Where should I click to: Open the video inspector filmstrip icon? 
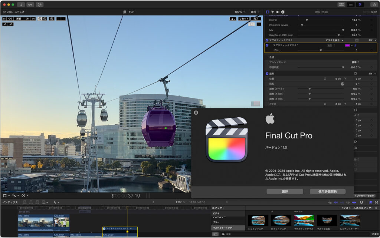pyautogui.click(x=268, y=12)
